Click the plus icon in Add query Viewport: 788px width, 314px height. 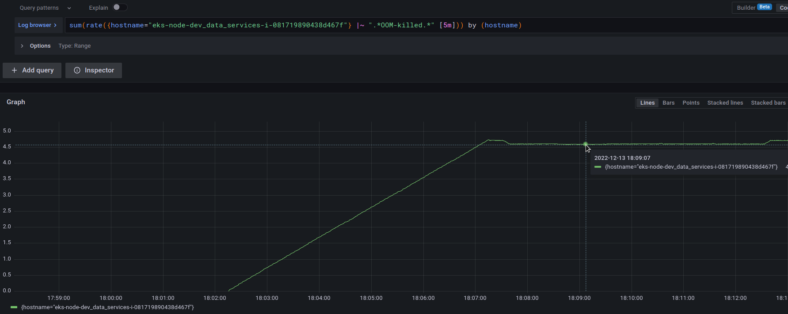point(15,70)
